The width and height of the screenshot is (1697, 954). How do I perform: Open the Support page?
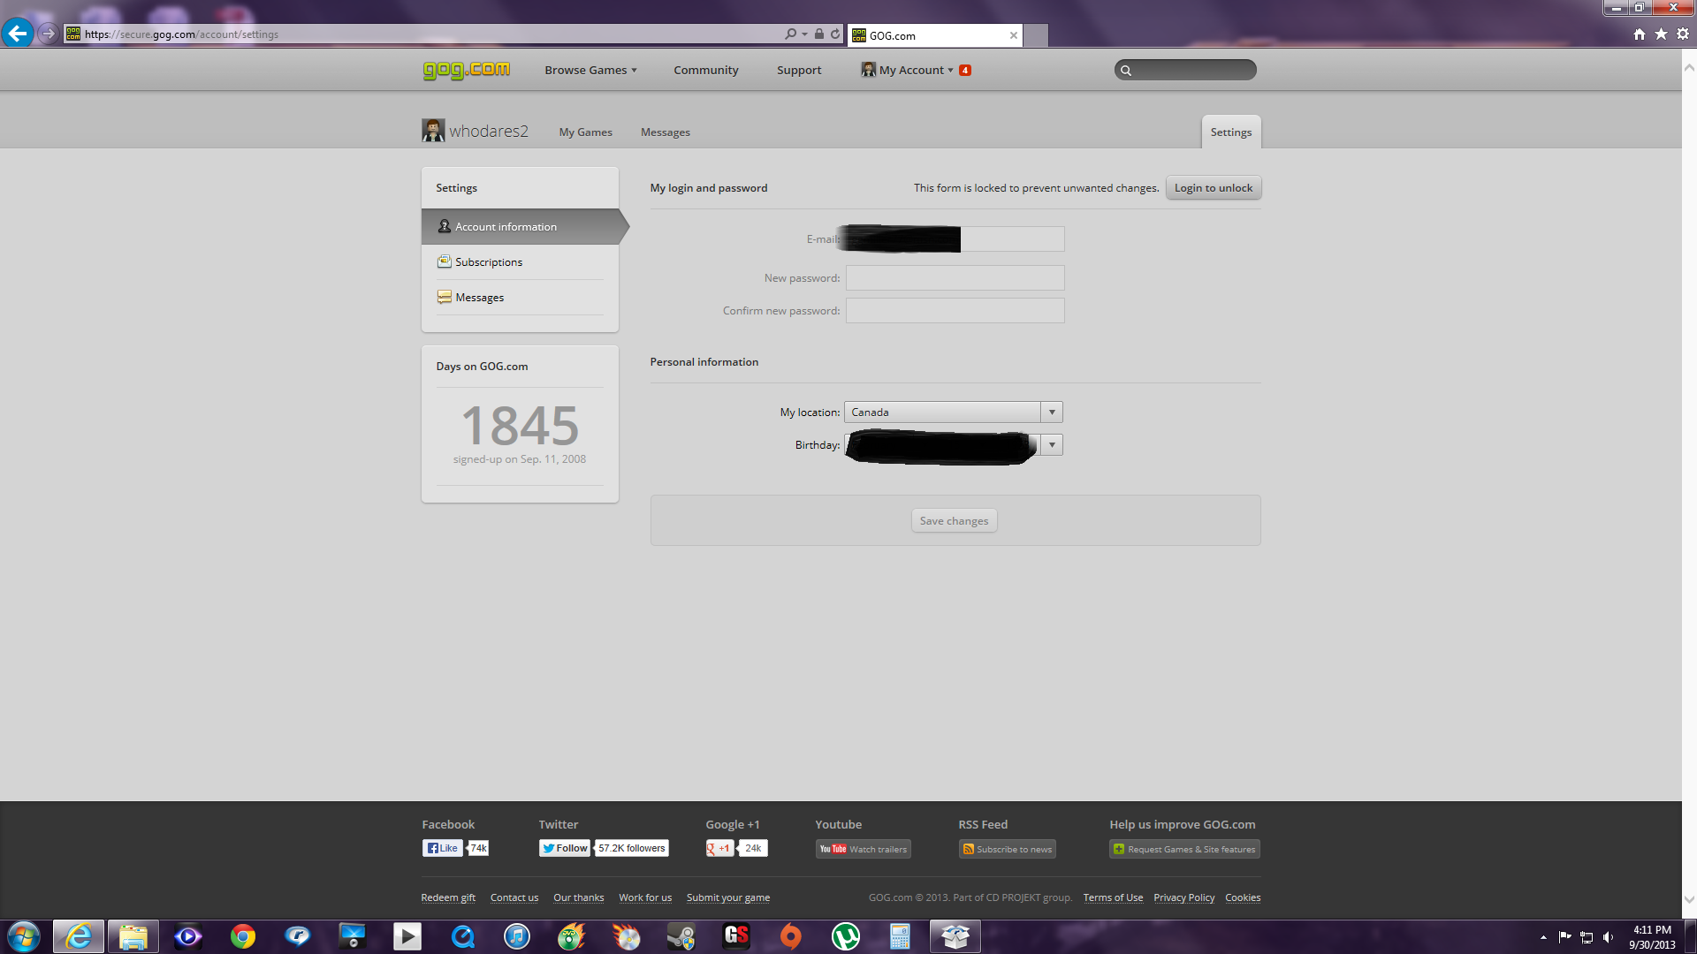click(x=799, y=70)
